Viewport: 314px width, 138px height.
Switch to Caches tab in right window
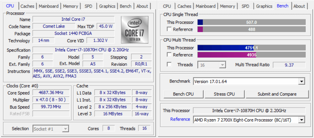tap(184, 6)
